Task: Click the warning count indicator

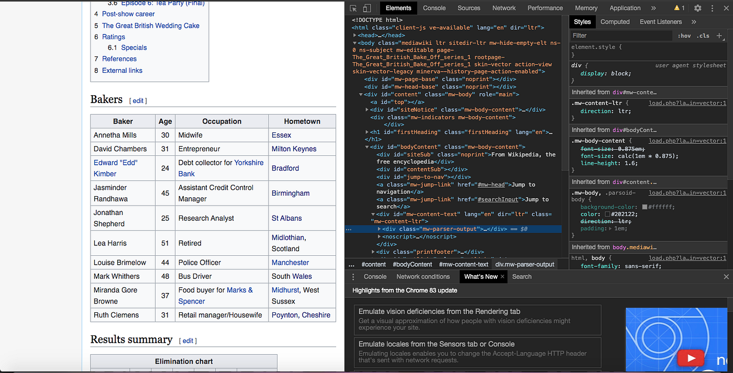Action: pyautogui.click(x=679, y=8)
